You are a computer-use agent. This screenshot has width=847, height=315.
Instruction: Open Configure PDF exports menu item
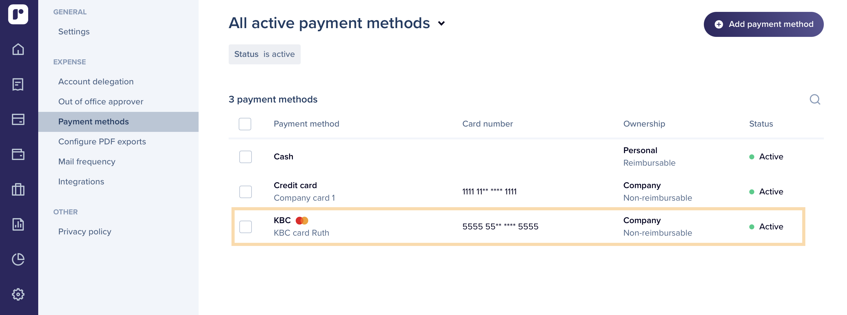(x=102, y=142)
